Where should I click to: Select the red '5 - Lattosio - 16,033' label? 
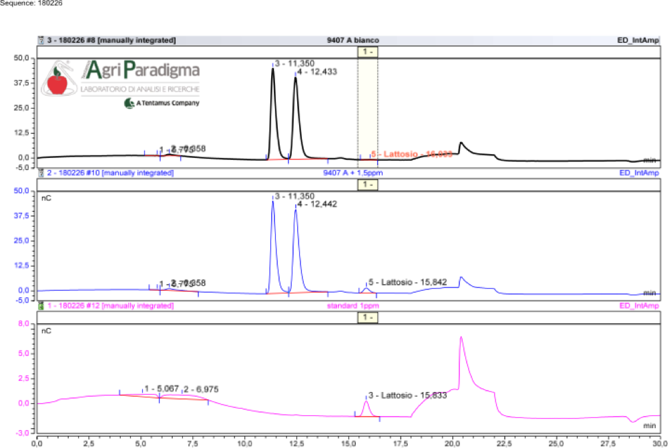(412, 154)
